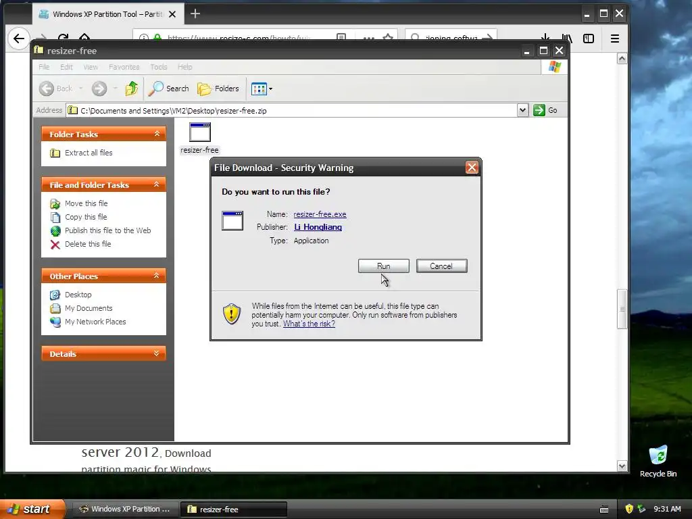Open the Edit menu in resizer-free window
Screen dimensions: 692x519
click(x=67, y=67)
